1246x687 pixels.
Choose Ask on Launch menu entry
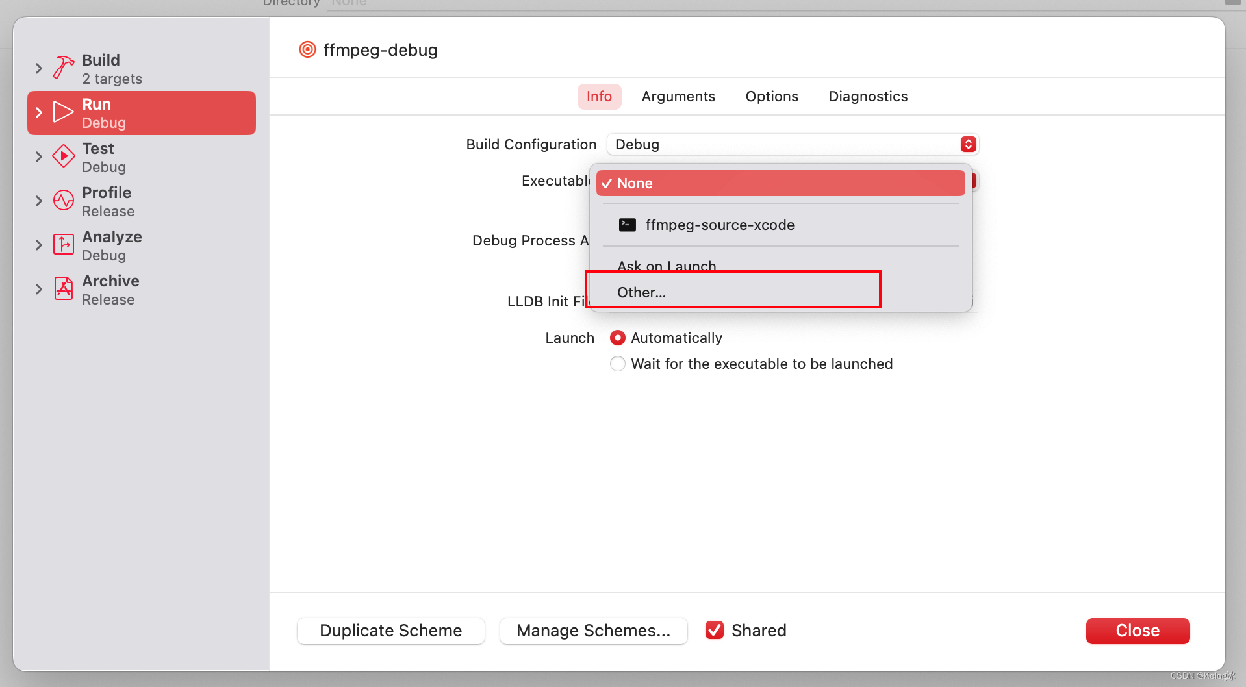(x=780, y=266)
